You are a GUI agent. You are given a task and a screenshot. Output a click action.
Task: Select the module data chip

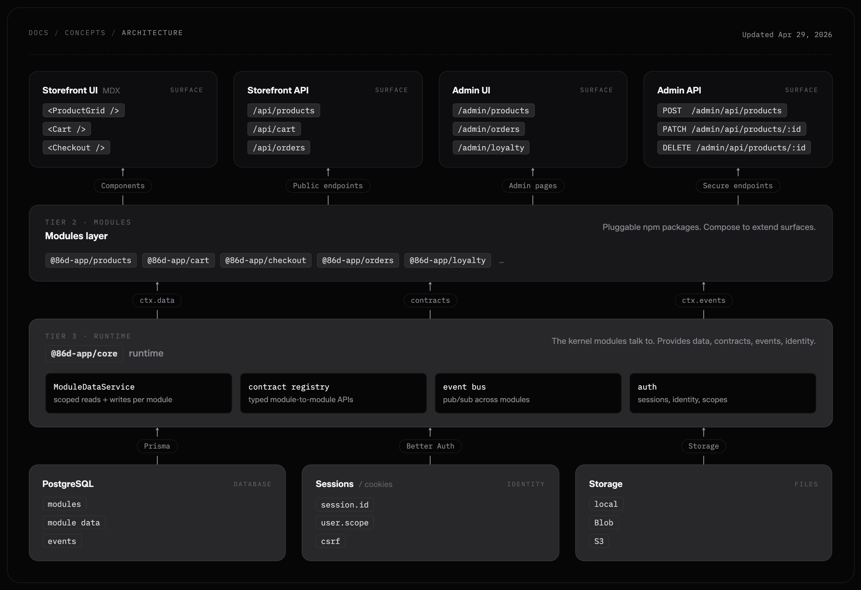pyautogui.click(x=74, y=522)
